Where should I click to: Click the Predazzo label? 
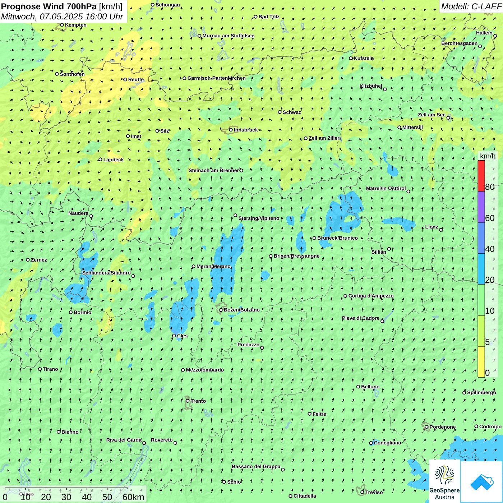click(248, 345)
